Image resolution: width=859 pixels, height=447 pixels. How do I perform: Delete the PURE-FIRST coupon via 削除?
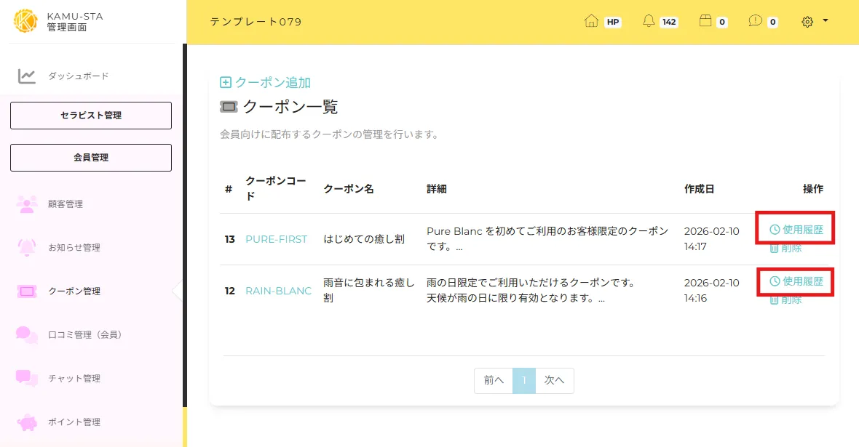pyautogui.click(x=786, y=249)
